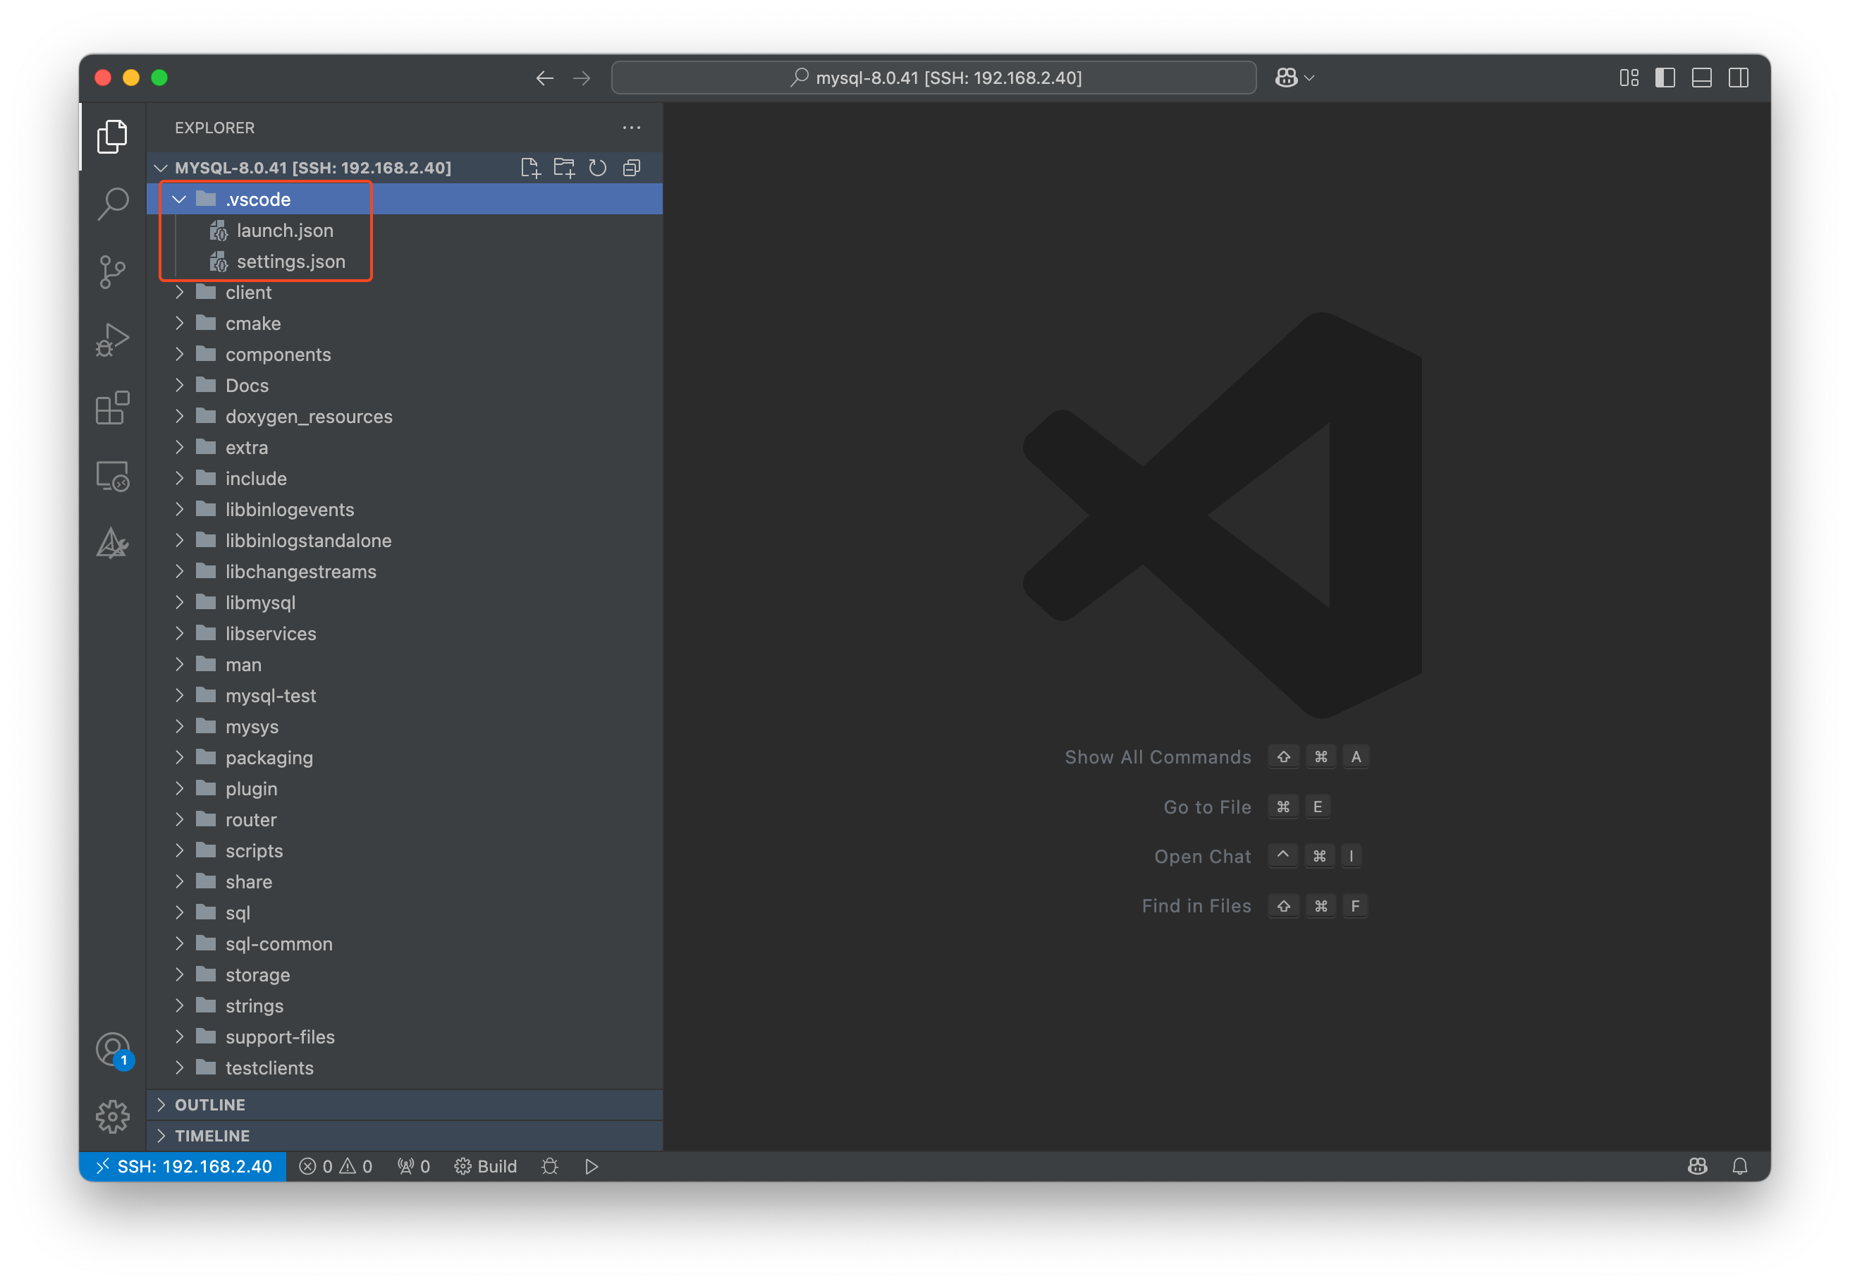This screenshot has height=1286, width=1850.
Task: Select the packaging folder
Action: point(405,757)
